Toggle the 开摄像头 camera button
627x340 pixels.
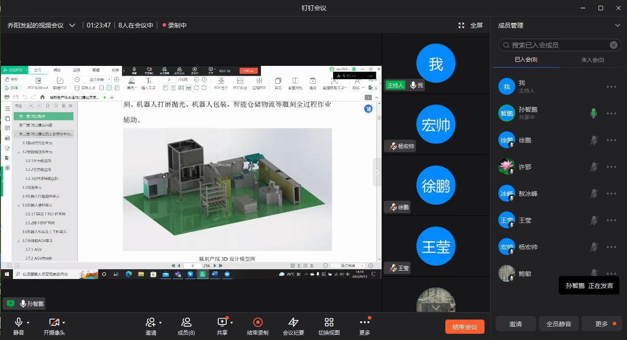54,323
